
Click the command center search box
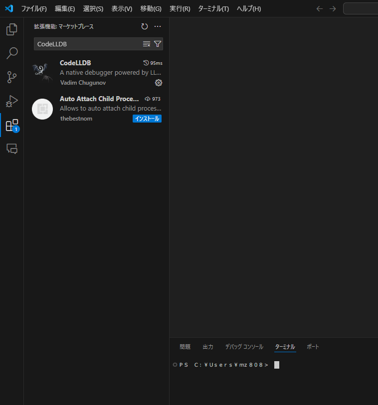(361, 9)
